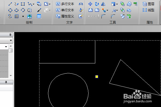Open the 线型 linetype button

pyautogui.click(x=148, y=10)
